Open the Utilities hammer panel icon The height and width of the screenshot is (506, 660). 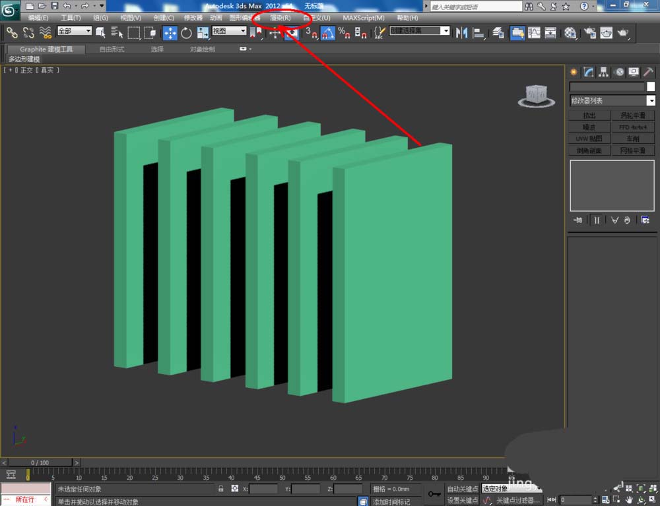click(648, 72)
